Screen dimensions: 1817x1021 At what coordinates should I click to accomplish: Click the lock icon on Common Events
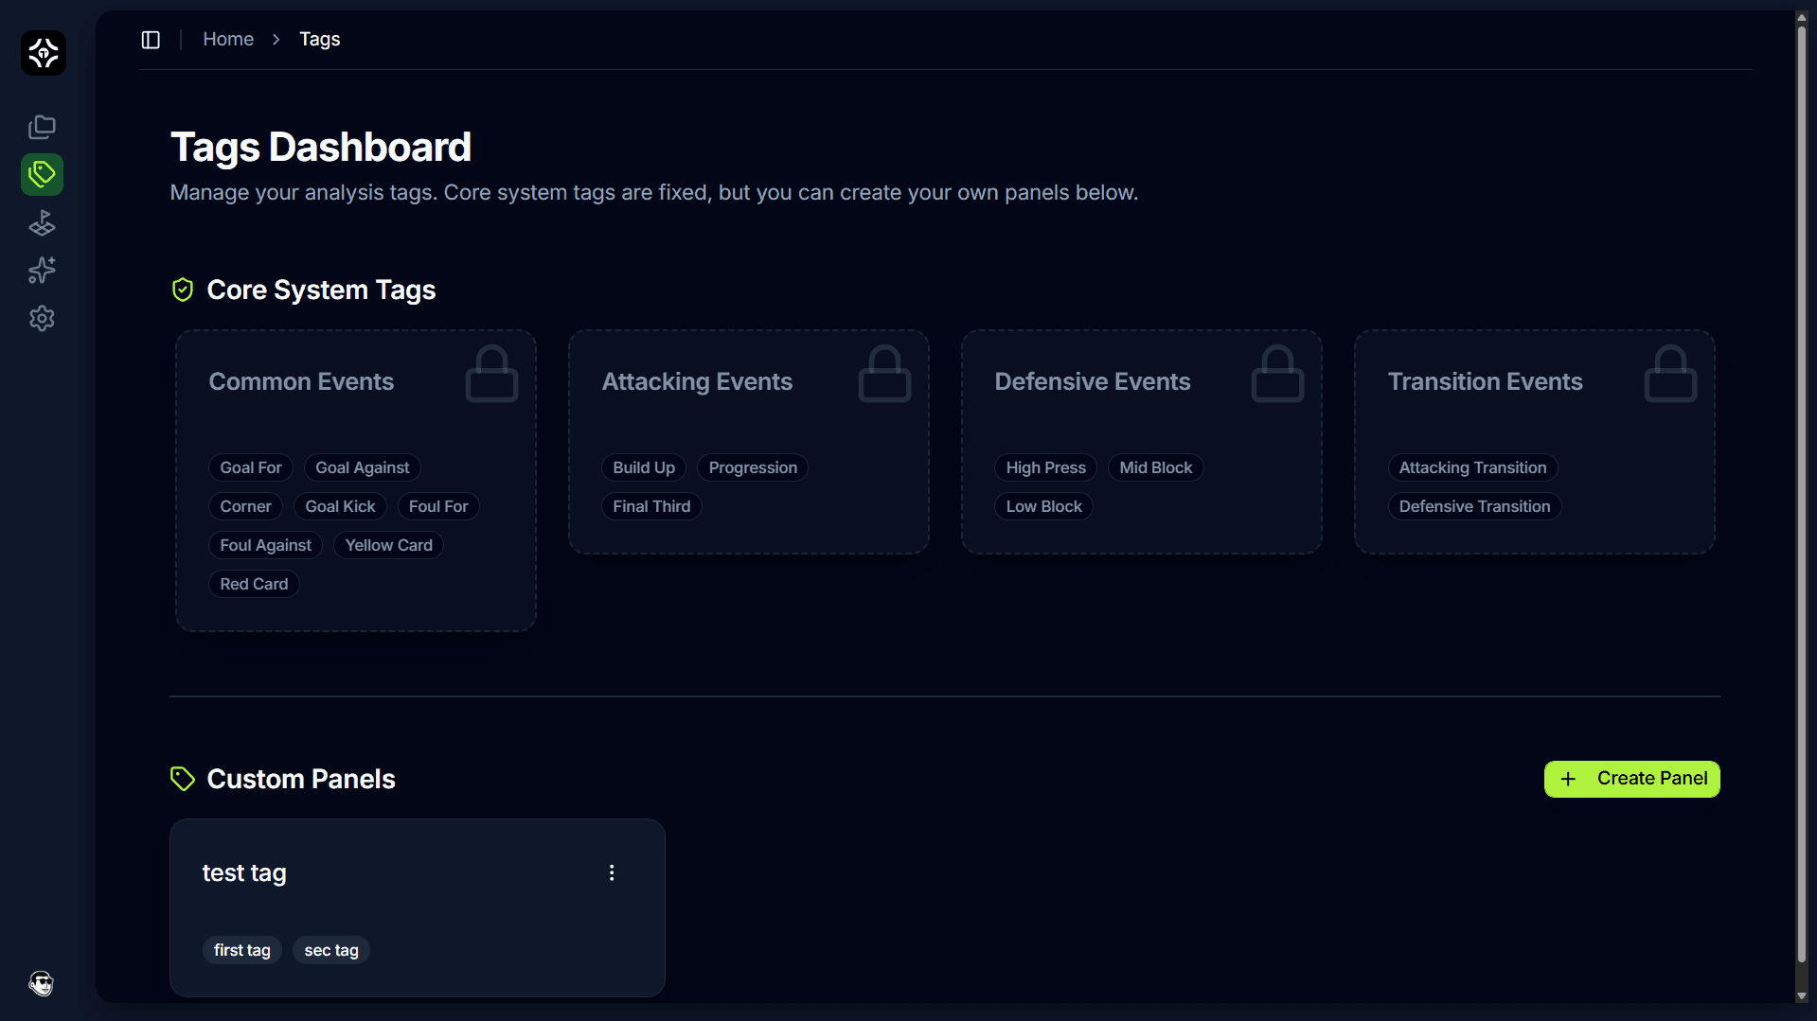point(491,374)
